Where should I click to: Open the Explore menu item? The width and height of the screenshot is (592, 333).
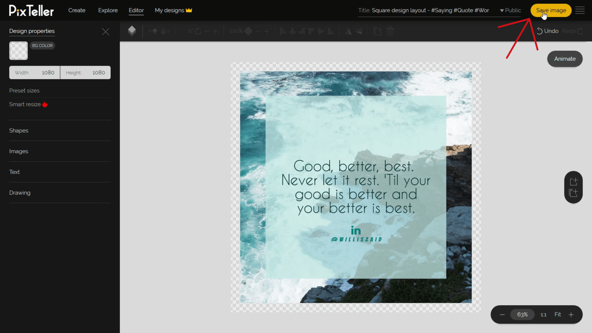pos(108,10)
